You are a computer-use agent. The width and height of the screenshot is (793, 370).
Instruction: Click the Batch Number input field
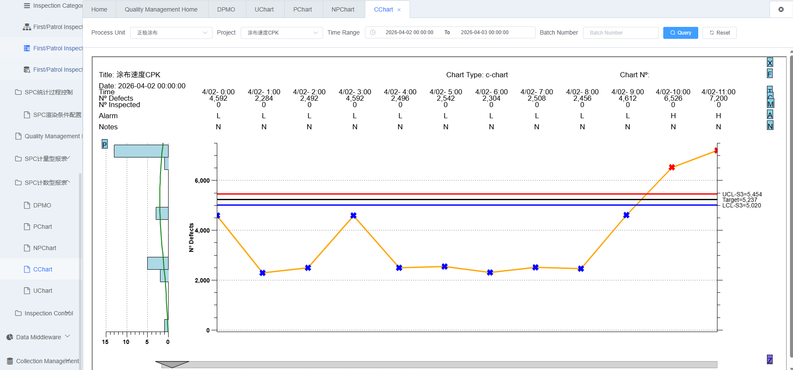[621, 33]
